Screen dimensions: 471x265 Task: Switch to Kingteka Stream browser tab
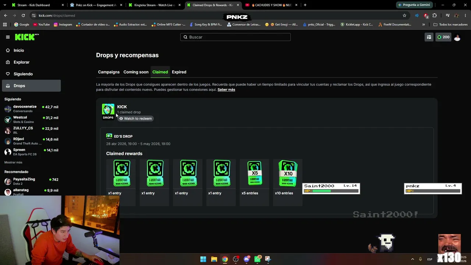(x=155, y=5)
